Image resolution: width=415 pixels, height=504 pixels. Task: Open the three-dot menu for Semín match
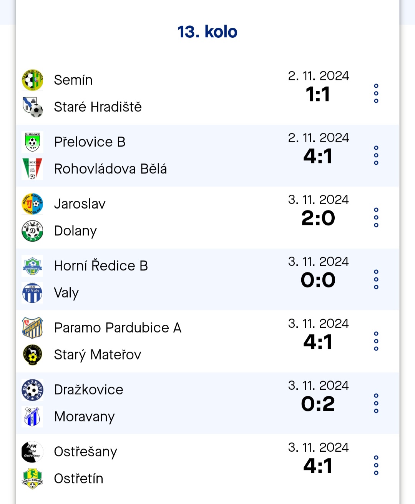pos(376,93)
